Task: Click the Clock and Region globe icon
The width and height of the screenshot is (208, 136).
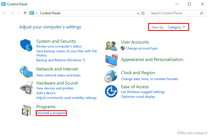Action: 111,76
